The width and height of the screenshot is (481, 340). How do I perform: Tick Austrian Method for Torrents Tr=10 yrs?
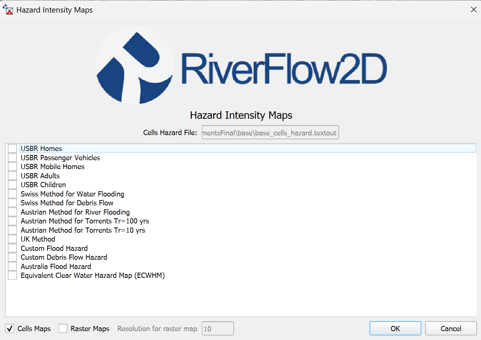(13, 230)
